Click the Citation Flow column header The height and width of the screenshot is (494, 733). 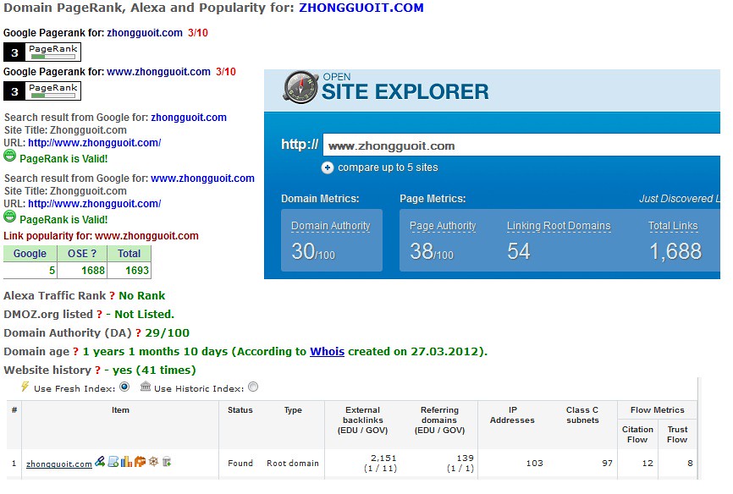[637, 434]
